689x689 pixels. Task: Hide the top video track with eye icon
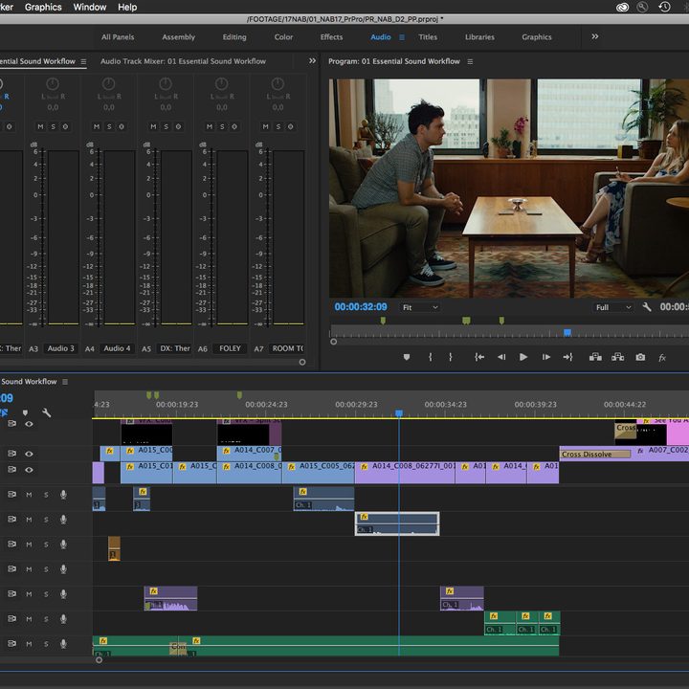coord(29,424)
